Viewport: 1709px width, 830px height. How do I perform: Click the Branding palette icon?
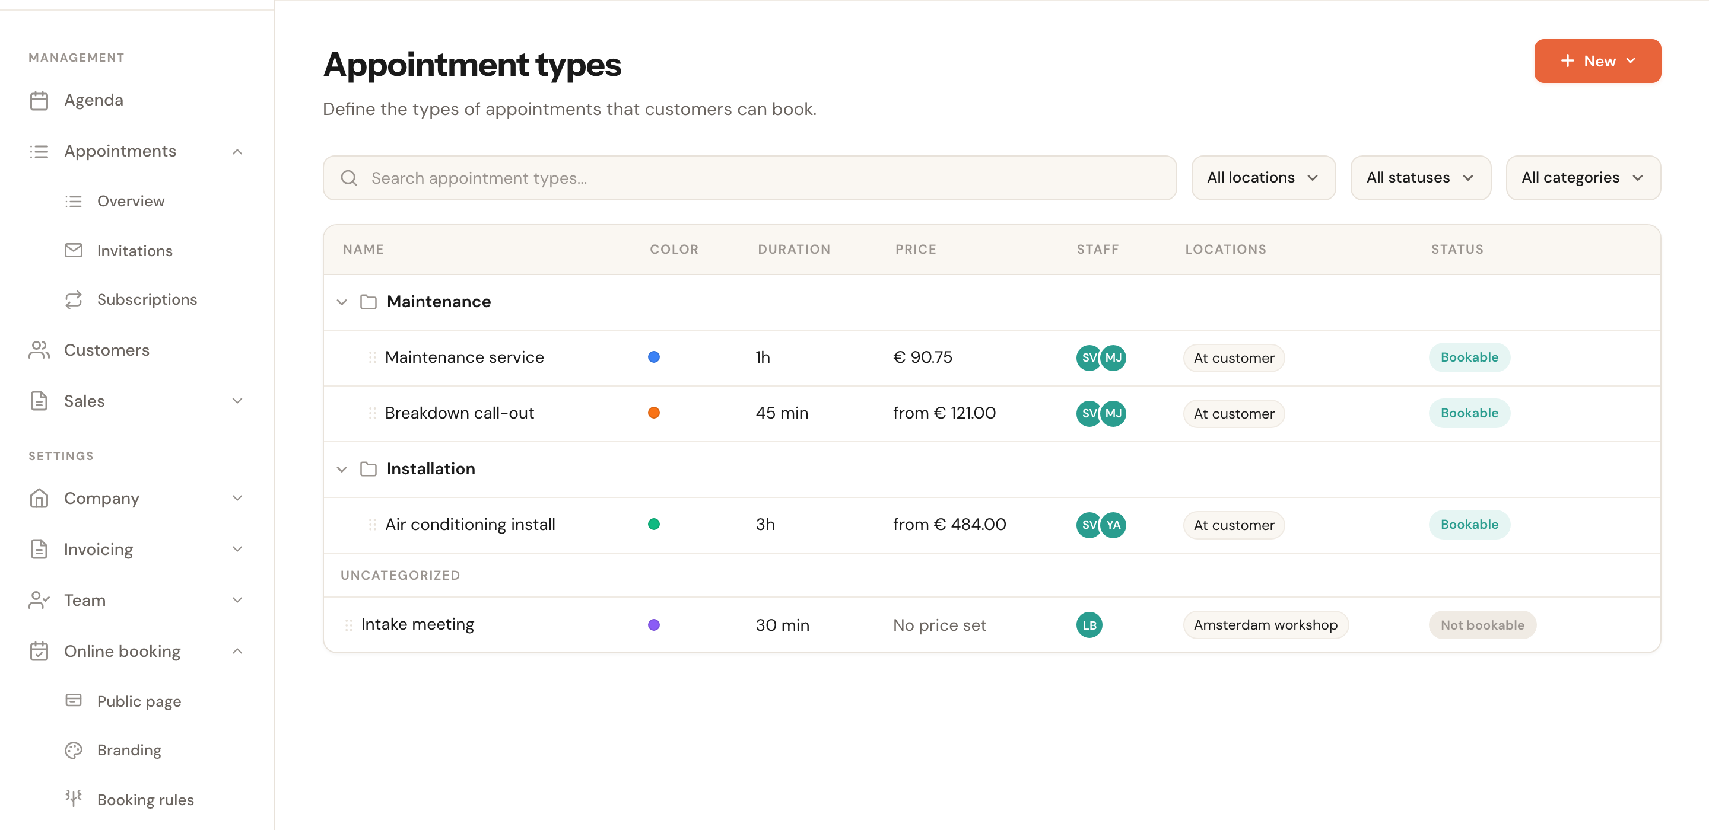click(x=74, y=750)
